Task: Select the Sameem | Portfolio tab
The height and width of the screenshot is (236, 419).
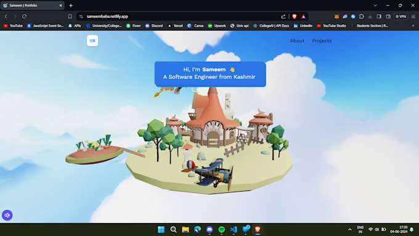Action: pyautogui.click(x=32, y=6)
